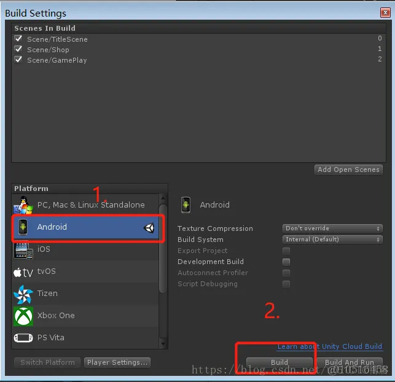Click the iOS devices icon
Screen dimensions: 395x382
click(23, 250)
